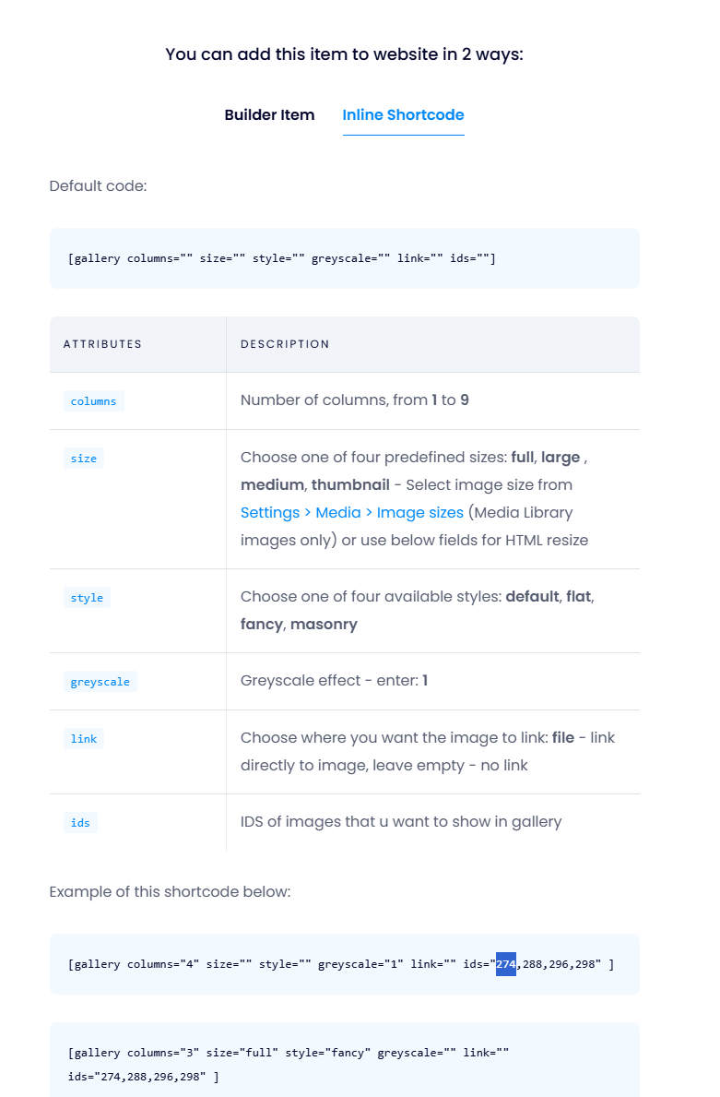Click the "Example of this shortcode below:" text

click(x=170, y=892)
